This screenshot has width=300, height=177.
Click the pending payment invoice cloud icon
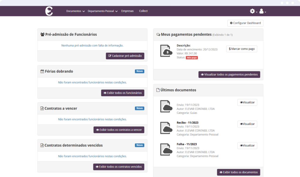(166, 51)
